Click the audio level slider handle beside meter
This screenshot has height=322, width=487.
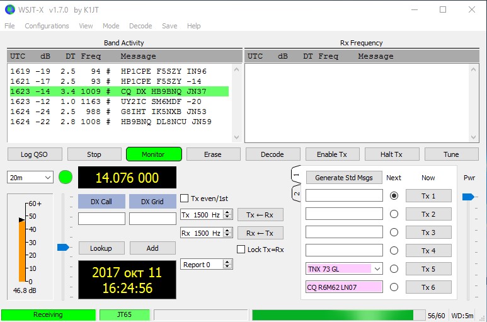point(63,247)
